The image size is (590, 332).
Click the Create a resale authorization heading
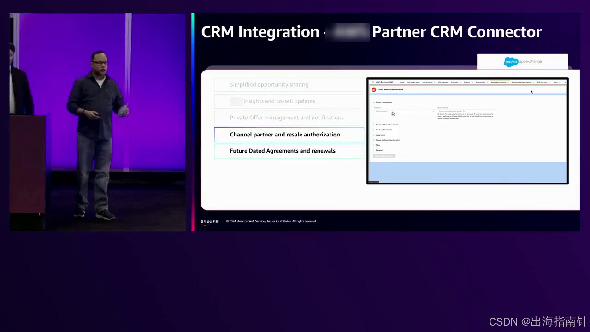point(390,89)
